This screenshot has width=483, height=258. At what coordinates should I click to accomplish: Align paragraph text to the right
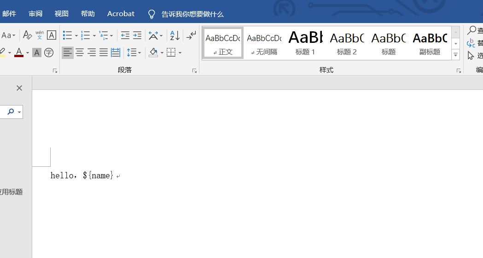92,53
